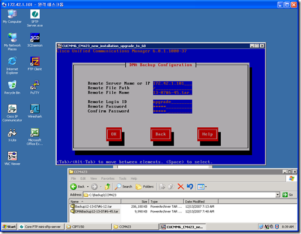
Task: Launch SFTP Server.exe desktop icon
Action: pos(35,18)
